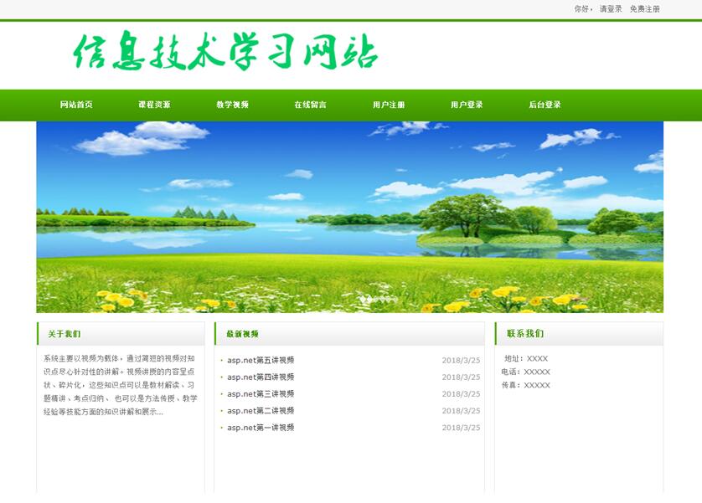Select 在线留言 in the navigation bar

[310, 105]
